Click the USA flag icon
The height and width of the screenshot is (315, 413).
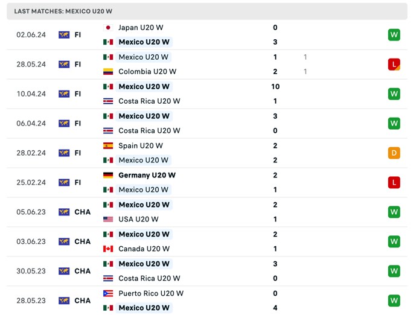point(108,219)
